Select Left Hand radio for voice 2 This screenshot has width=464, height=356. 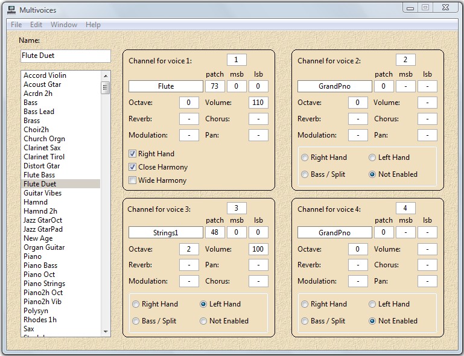point(372,157)
